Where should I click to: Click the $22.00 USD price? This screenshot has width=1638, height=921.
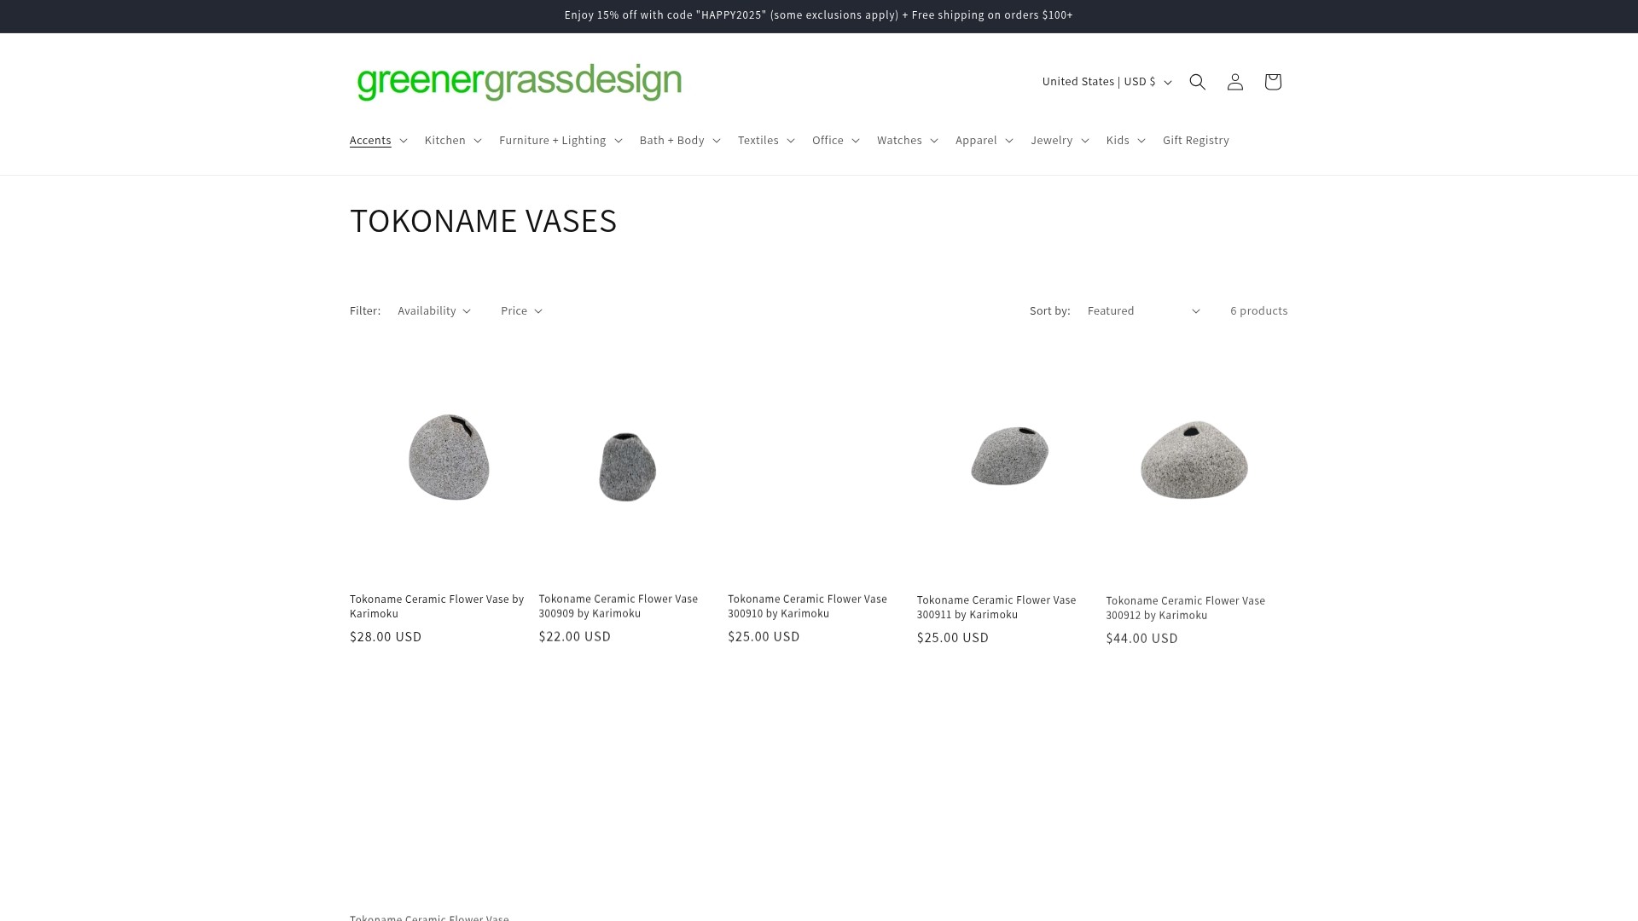coord(574,637)
